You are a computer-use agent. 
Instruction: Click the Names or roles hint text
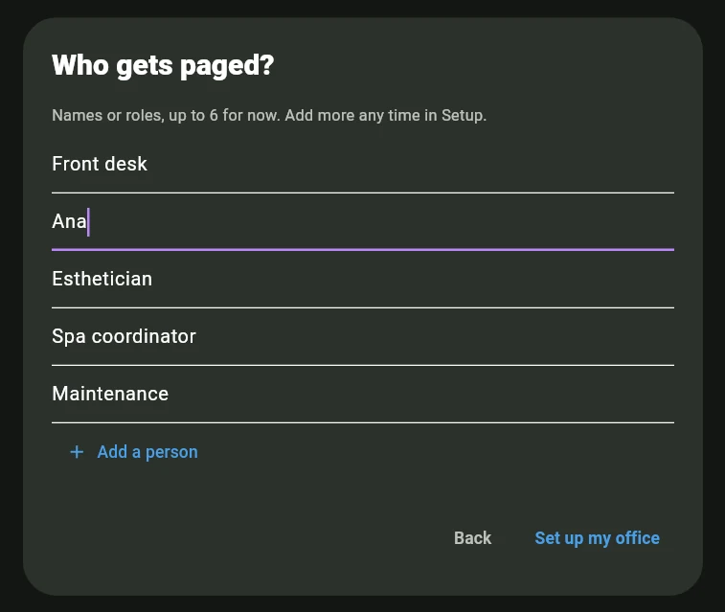pos(269,115)
